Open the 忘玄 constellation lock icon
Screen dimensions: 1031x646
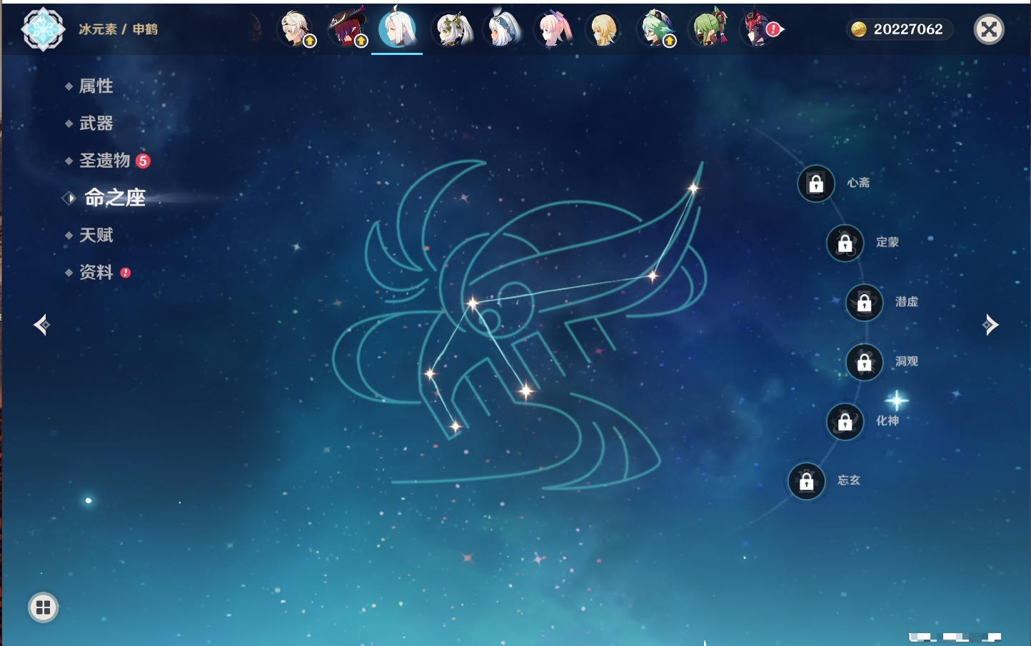[806, 482]
